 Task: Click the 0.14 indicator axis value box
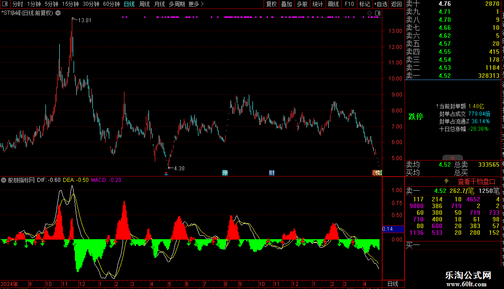pos(393,229)
